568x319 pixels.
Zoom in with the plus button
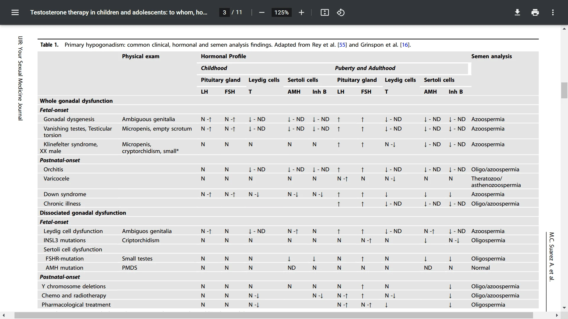[301, 12]
